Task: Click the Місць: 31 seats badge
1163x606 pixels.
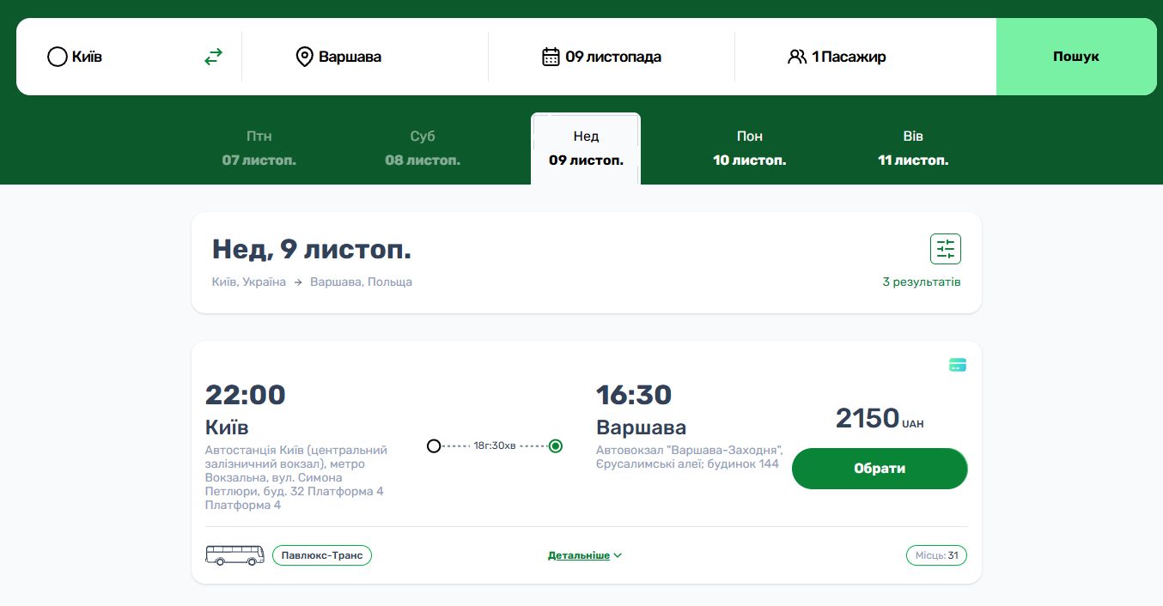Action: 936,555
